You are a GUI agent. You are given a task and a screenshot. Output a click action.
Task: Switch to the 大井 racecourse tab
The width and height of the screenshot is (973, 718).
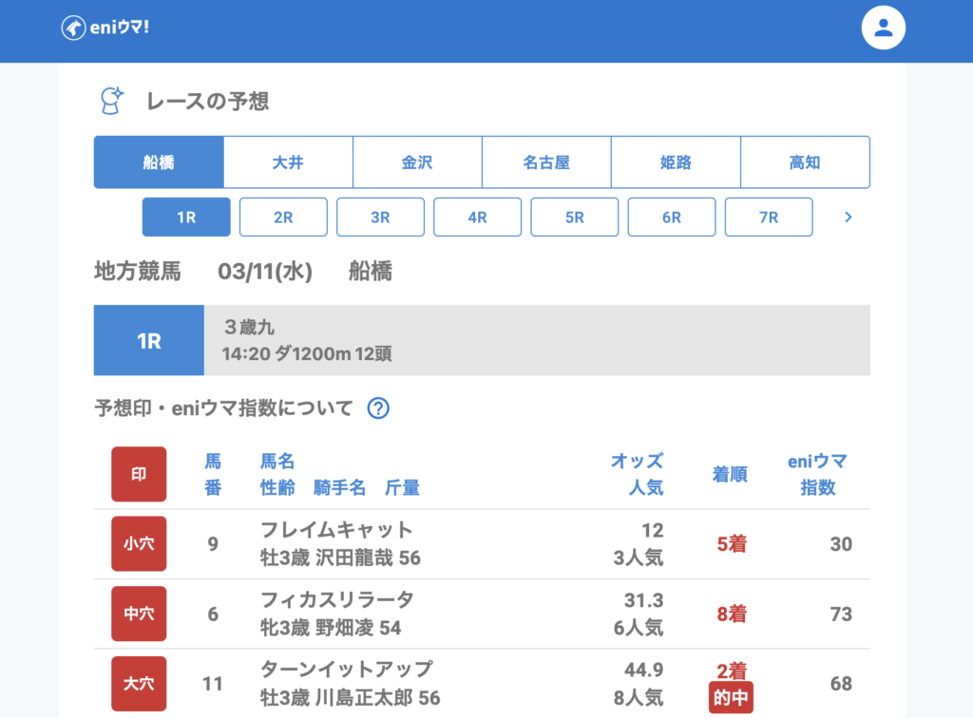(x=288, y=162)
